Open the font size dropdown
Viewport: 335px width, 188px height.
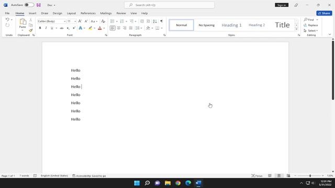point(75,21)
